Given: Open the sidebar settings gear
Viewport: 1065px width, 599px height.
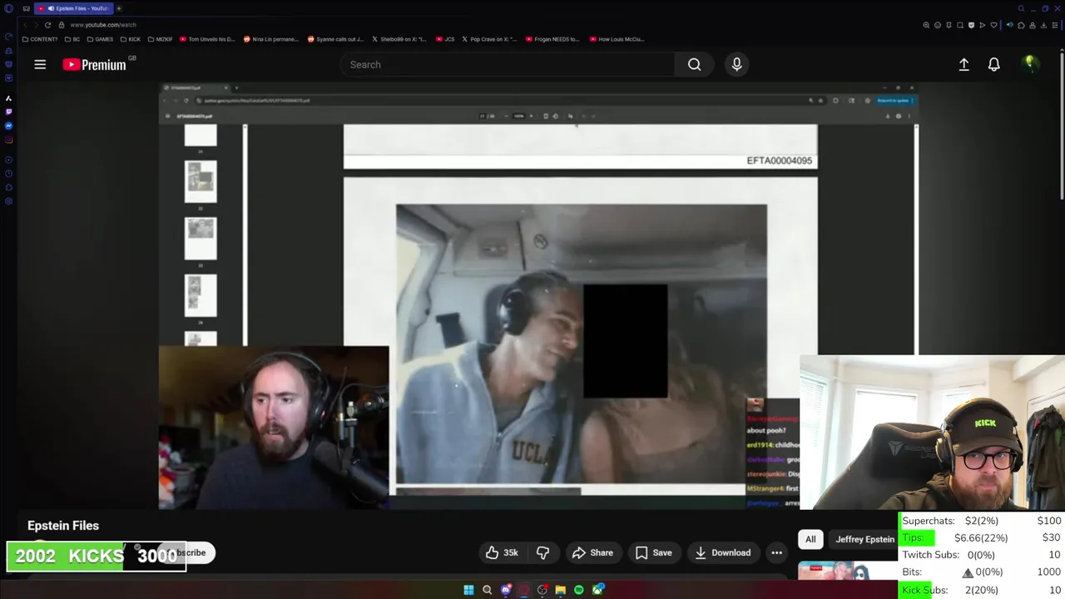Looking at the screenshot, I should (x=8, y=200).
